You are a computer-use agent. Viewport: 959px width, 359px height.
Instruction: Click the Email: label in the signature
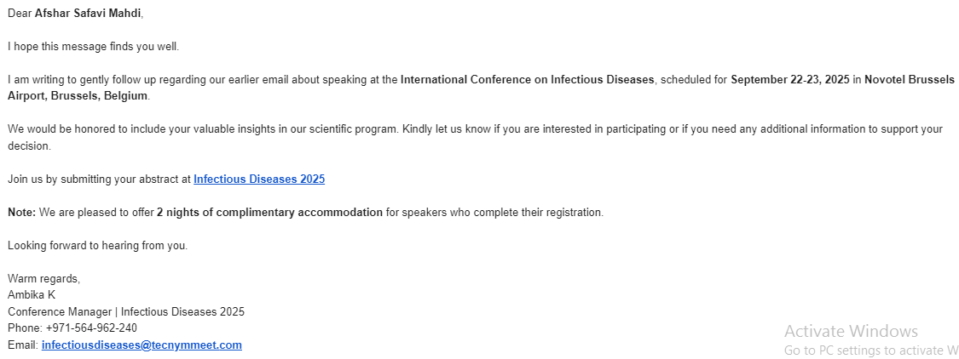pyautogui.click(x=23, y=345)
